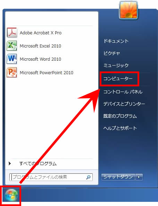Expand shutdown options arrow button
The height and width of the screenshot is (206, 158).
[x=139, y=177]
